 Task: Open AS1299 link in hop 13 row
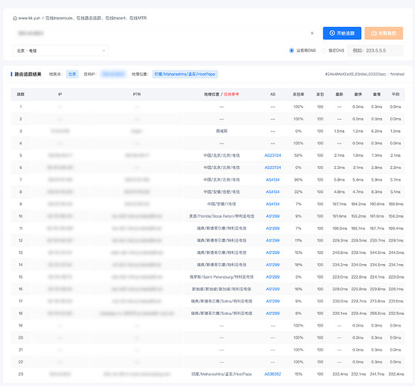tap(272, 252)
